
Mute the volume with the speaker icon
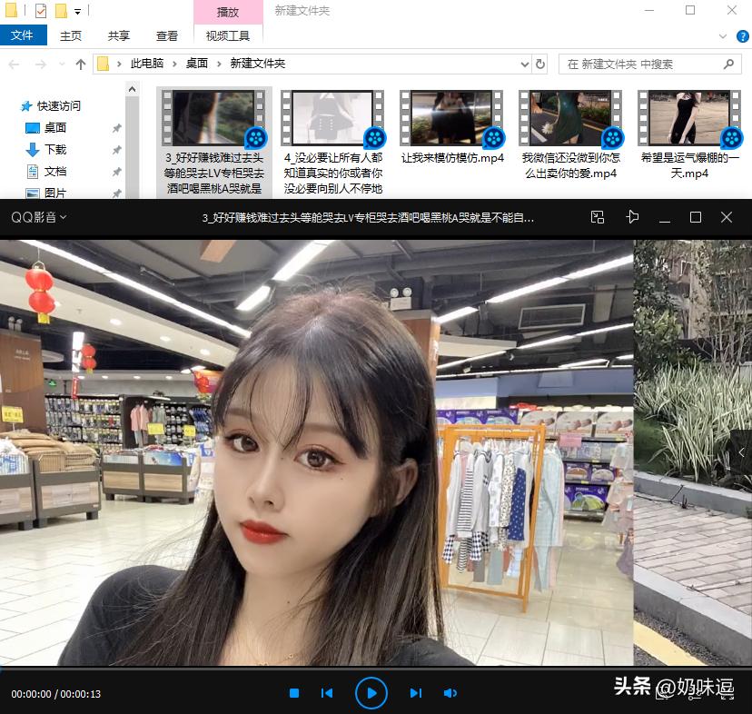click(x=450, y=693)
